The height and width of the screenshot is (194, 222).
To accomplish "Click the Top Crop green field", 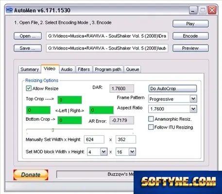I will point(69,100).
